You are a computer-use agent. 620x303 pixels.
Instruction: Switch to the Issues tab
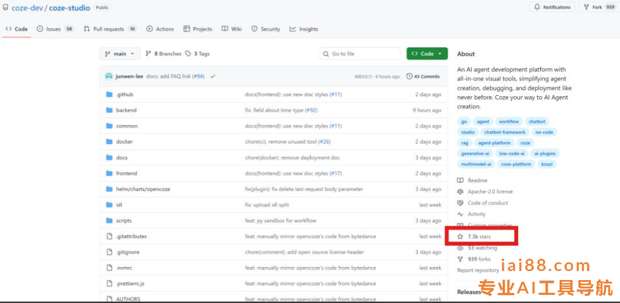tap(55, 29)
